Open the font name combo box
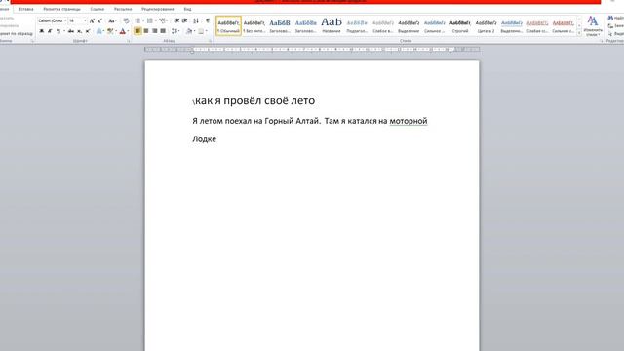 52,20
